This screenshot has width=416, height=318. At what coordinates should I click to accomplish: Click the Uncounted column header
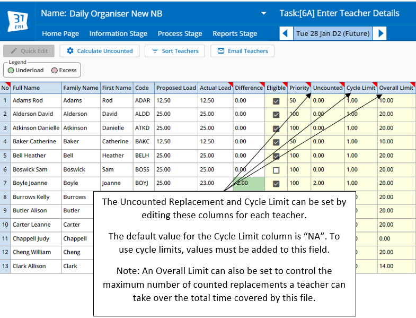click(x=328, y=88)
